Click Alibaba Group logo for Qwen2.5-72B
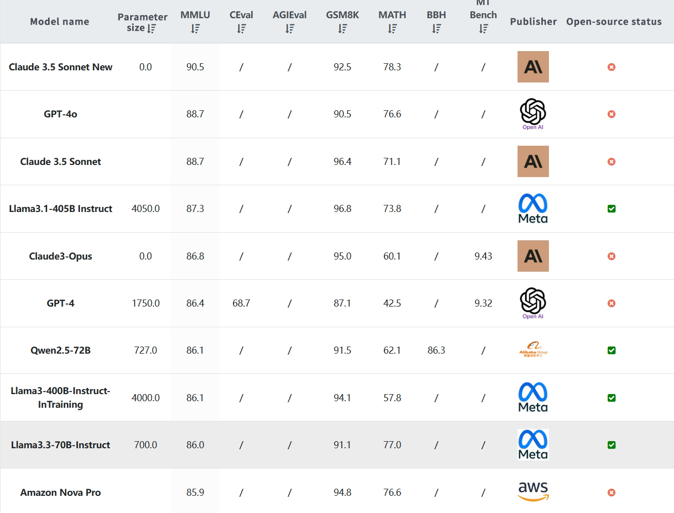The width and height of the screenshot is (674, 513). 533,350
